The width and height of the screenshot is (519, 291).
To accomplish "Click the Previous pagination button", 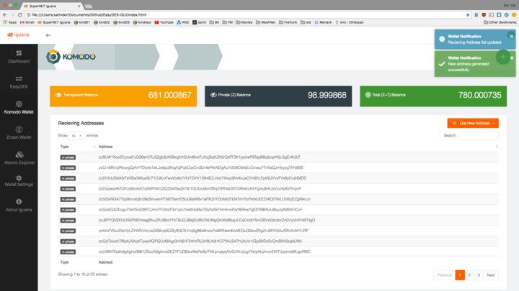I will pos(444,274).
